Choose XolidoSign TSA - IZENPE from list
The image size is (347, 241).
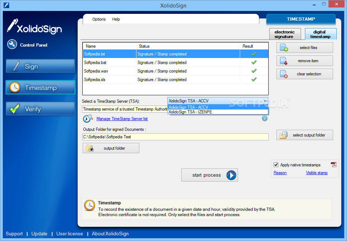(218, 112)
